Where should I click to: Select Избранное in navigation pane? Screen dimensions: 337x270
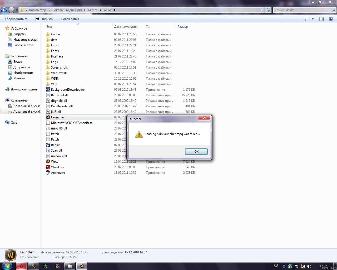pos(19,28)
